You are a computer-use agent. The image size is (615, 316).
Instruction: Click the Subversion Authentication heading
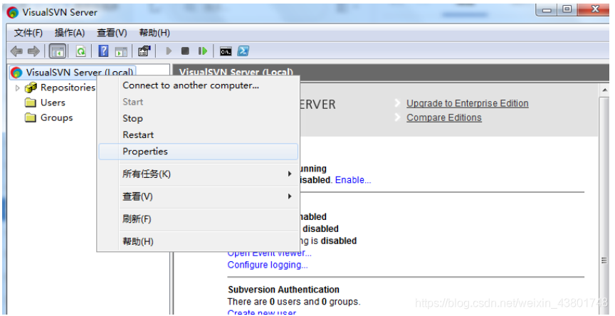coord(283,290)
